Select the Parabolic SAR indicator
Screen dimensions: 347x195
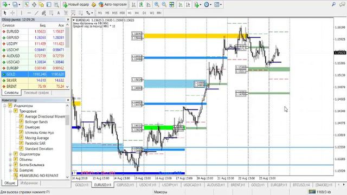[x=35, y=143]
